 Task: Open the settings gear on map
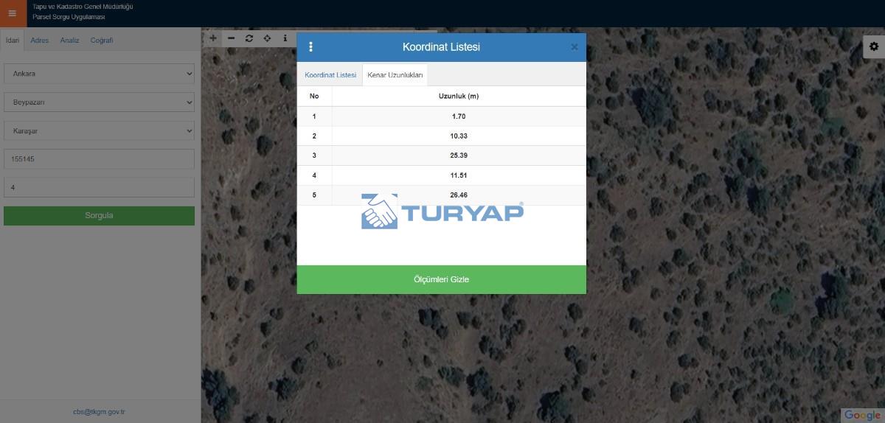coord(874,46)
